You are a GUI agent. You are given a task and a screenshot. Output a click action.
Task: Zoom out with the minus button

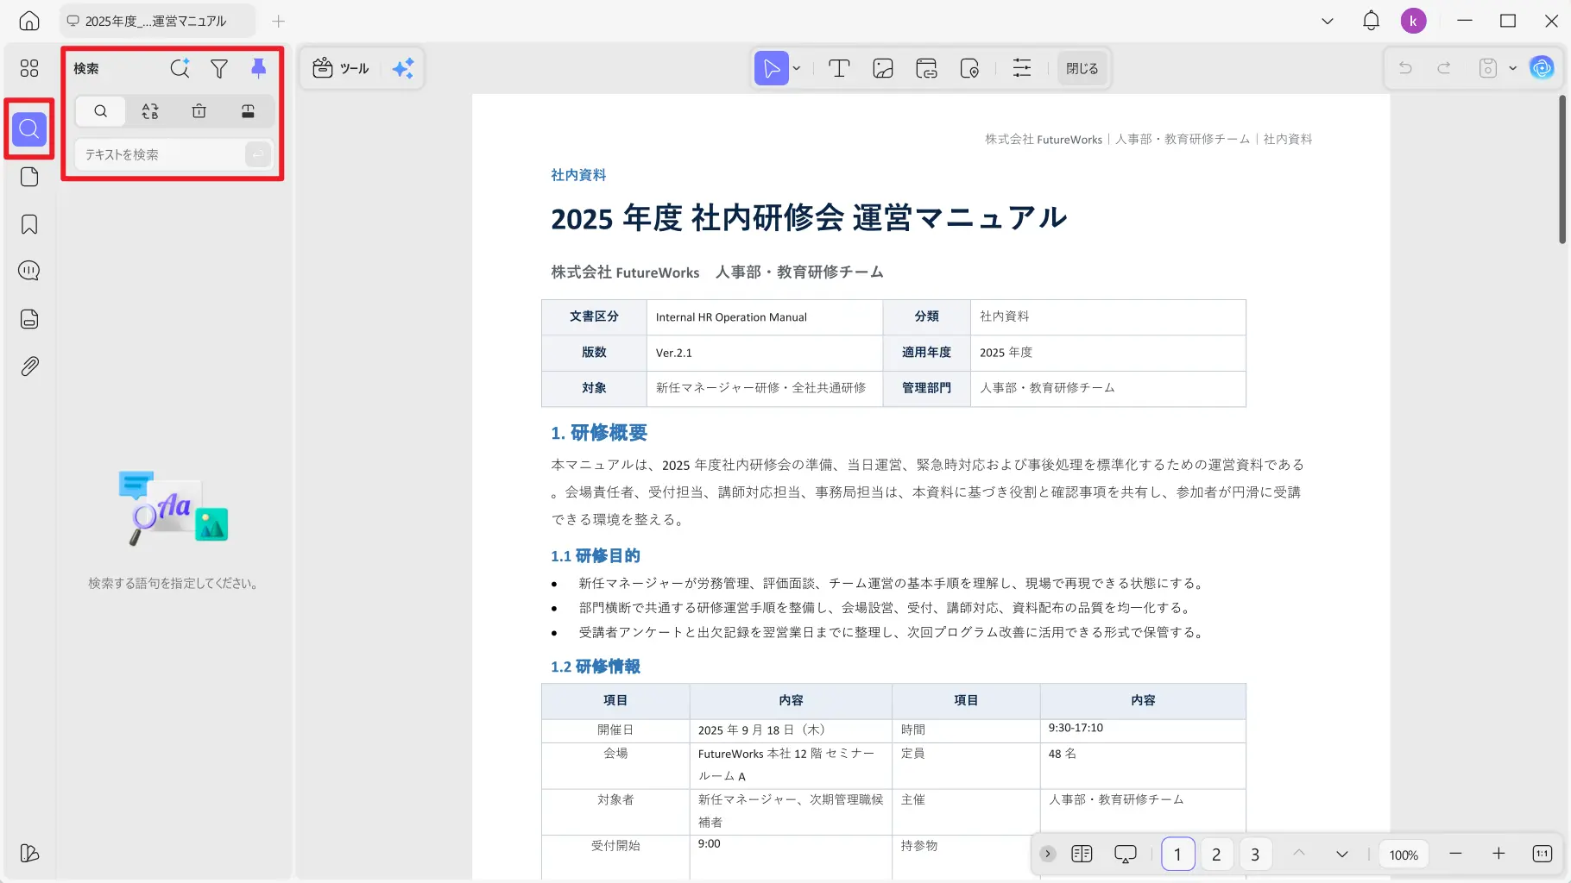coord(1455,854)
